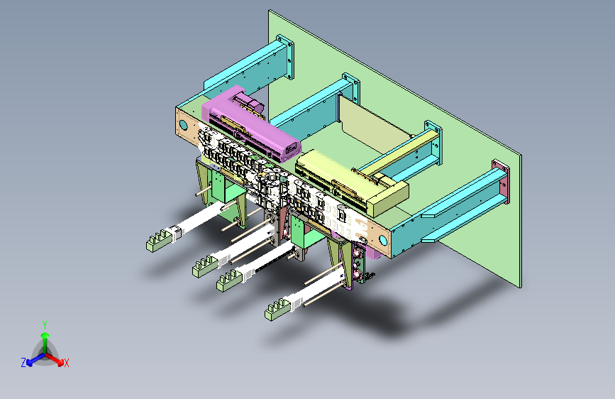Pick the round hole at left end of beige rail
Screen dimensions: 615x399
tap(183, 126)
